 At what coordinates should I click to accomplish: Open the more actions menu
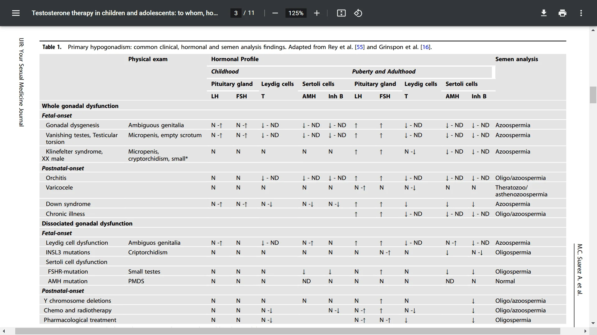click(x=581, y=13)
